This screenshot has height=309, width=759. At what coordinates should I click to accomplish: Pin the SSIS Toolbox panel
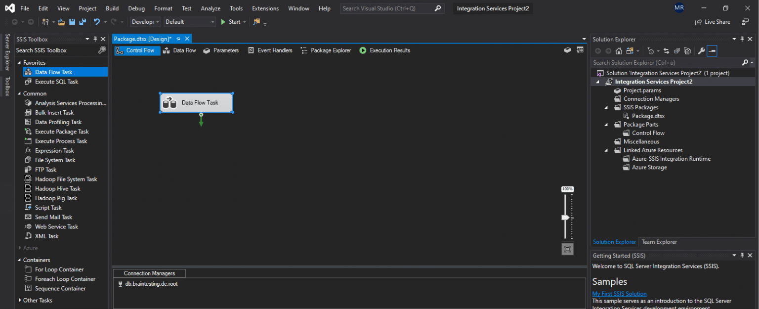[95, 39]
